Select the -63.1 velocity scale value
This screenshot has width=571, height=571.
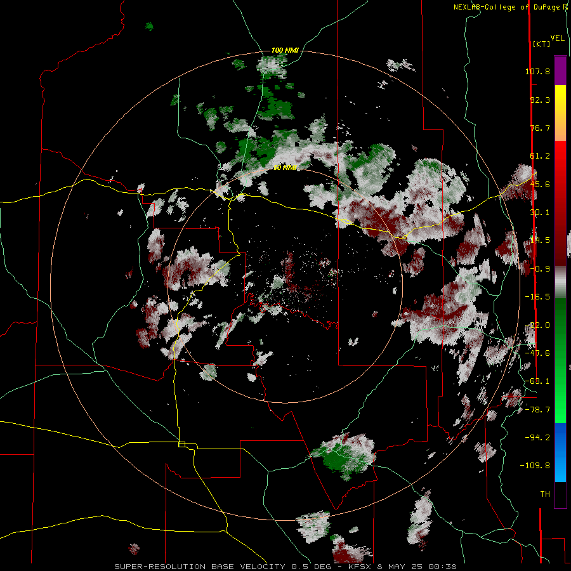coord(537,381)
